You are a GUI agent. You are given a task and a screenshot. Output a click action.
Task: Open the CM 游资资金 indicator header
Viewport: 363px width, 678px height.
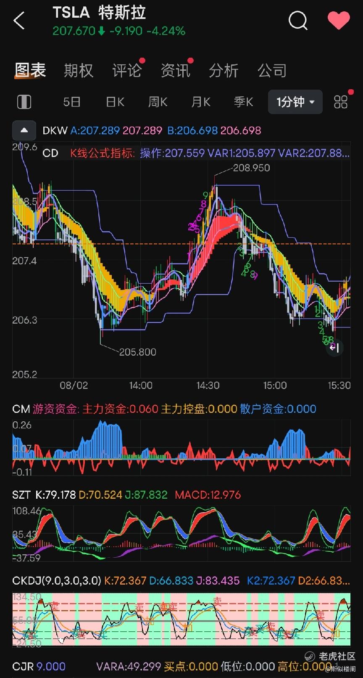pyautogui.click(x=164, y=409)
